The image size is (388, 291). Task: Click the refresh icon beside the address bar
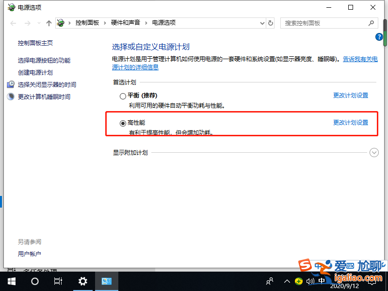pos(270,23)
